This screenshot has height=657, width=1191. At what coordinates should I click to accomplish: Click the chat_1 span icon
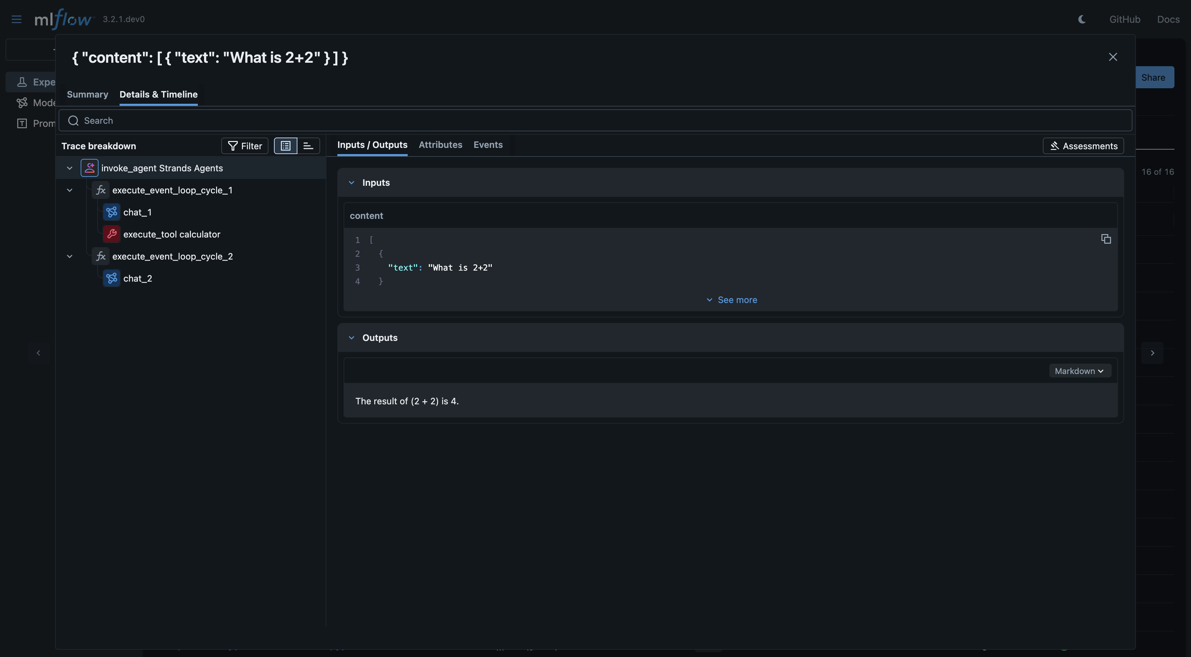tap(111, 212)
